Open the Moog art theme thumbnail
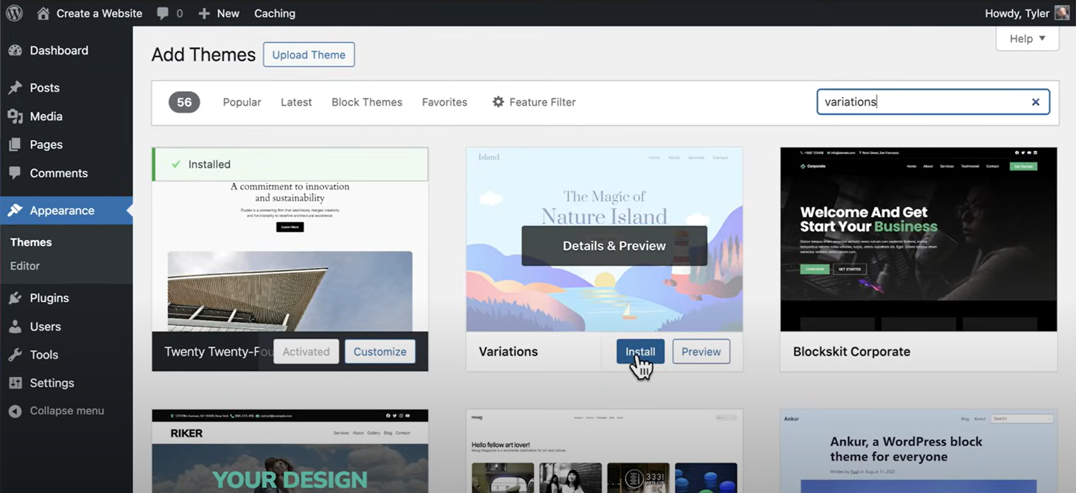Viewport: 1076px width, 493px height. point(604,451)
